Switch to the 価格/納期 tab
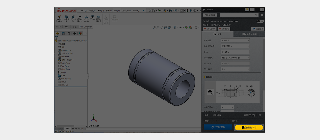Image resolution: width=320 pixels, height=140 pixels. pos(249,34)
